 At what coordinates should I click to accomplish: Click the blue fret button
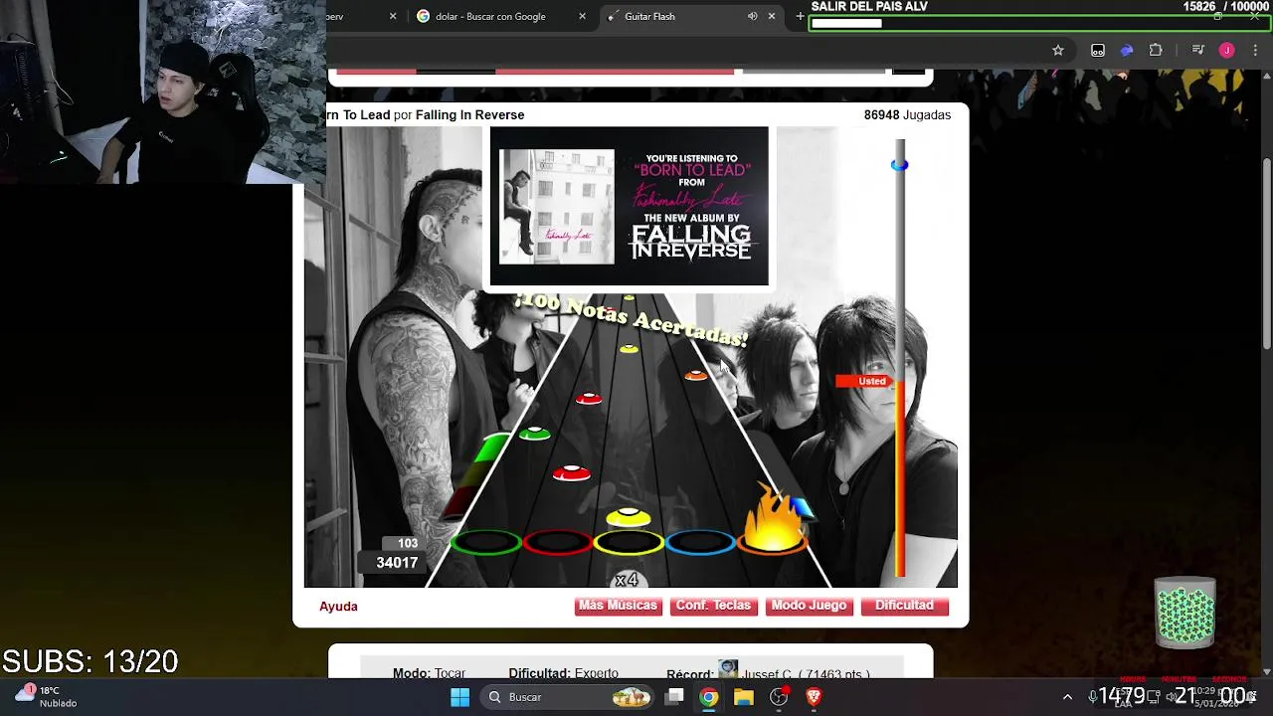[700, 542]
